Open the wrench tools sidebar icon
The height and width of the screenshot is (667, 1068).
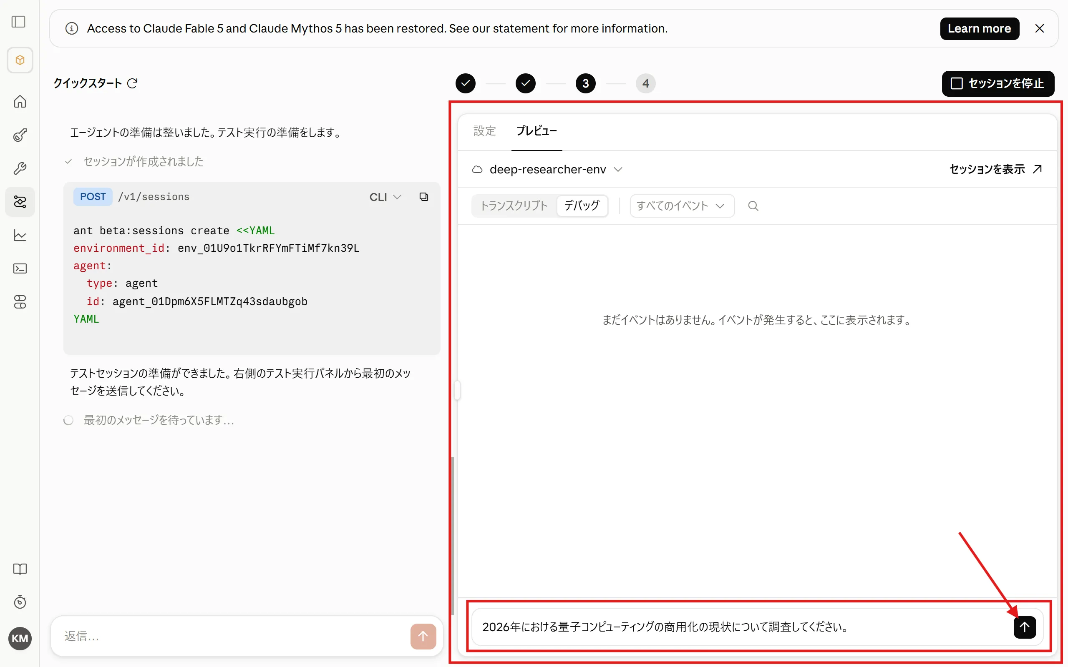(20, 168)
